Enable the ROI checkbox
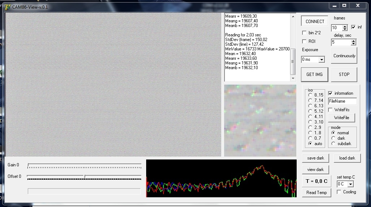 (x=304, y=41)
